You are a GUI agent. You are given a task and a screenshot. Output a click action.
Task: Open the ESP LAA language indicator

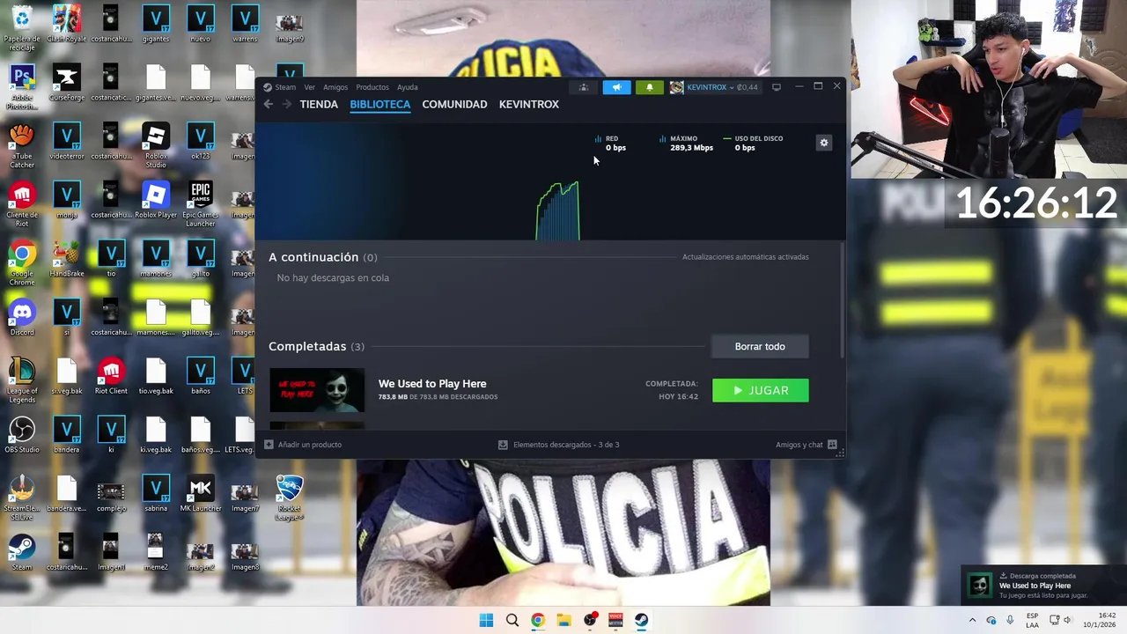[1032, 620]
